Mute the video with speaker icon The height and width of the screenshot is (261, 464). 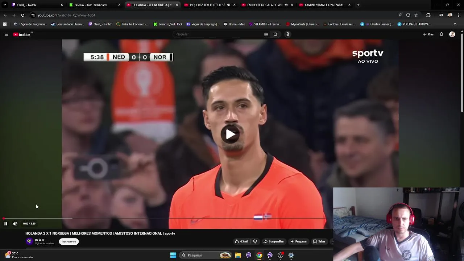15,224
